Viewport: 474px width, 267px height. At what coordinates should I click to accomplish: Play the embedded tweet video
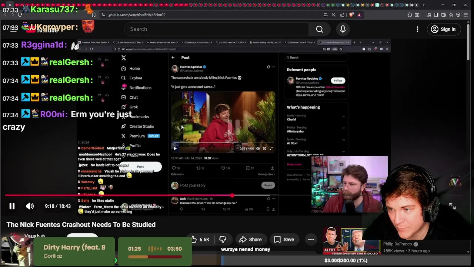[175, 148]
